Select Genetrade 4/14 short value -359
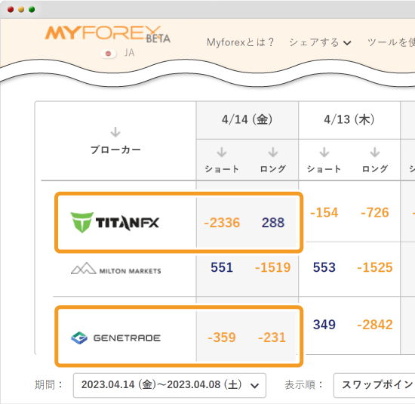The height and width of the screenshot is (404, 415). [x=222, y=338]
